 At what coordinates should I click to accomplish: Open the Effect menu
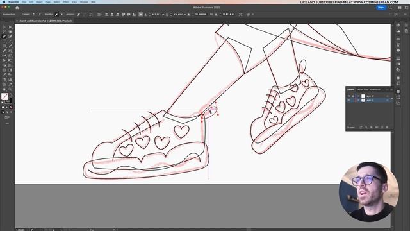[x=66, y=2]
